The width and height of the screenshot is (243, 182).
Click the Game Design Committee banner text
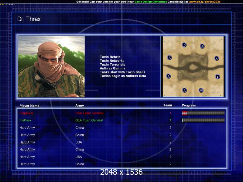tap(151, 2)
